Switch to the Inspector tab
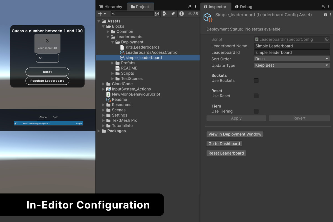 click(x=215, y=7)
